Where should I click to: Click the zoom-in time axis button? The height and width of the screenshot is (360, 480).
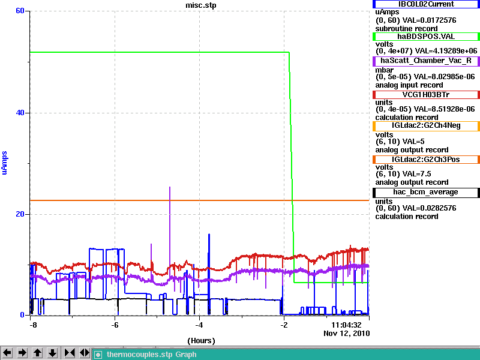pos(70,353)
